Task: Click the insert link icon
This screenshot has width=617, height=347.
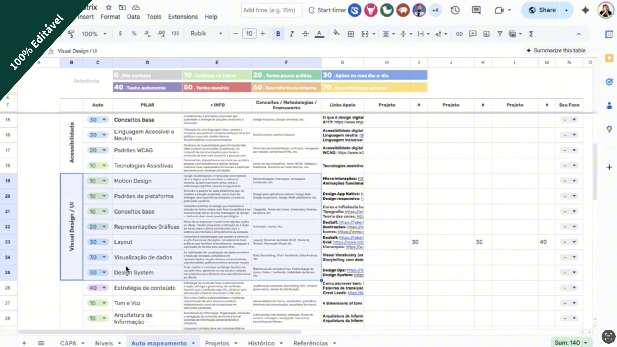Action: click(x=459, y=34)
